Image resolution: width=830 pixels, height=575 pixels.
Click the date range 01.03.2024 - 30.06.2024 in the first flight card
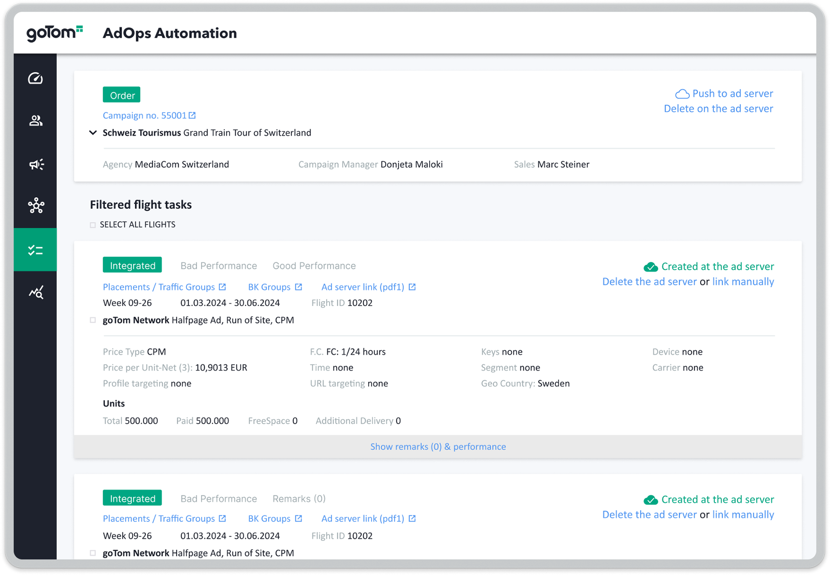[x=230, y=303]
